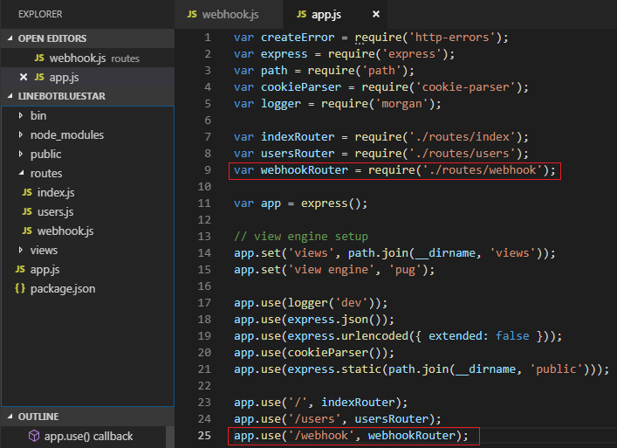Click 'morgan' string on line 5
Viewport: 617px width, 448px height.
pos(402,104)
